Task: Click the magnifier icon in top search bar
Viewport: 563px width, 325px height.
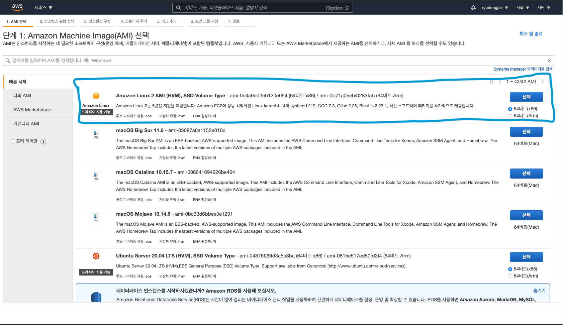Action: [x=179, y=8]
